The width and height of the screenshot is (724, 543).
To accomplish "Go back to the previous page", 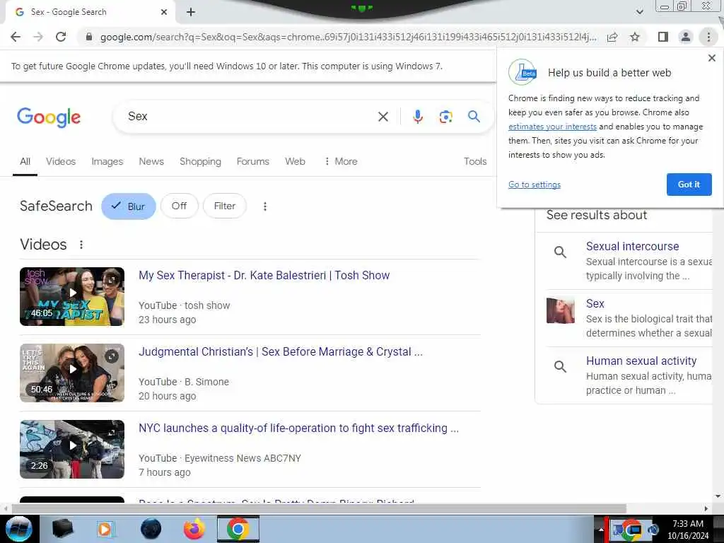I will (x=16, y=37).
